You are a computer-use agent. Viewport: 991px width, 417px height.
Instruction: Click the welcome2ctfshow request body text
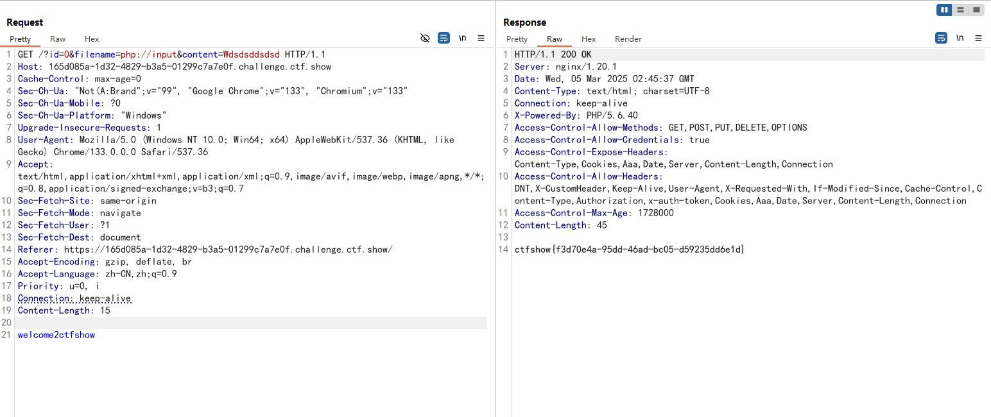(x=56, y=335)
